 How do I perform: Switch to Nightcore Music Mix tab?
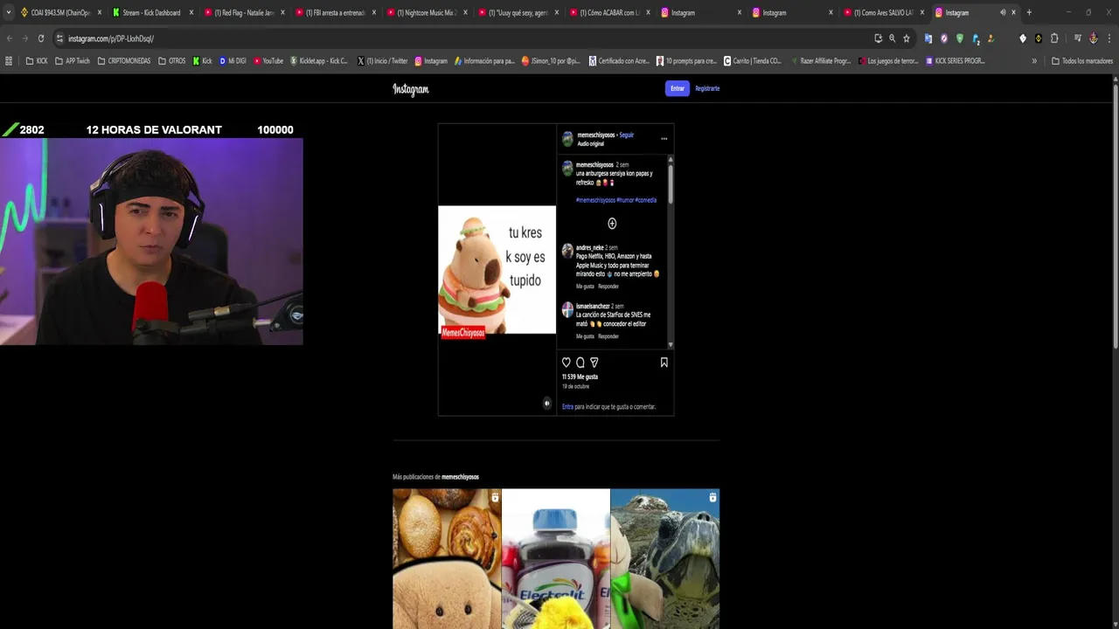coord(427,12)
